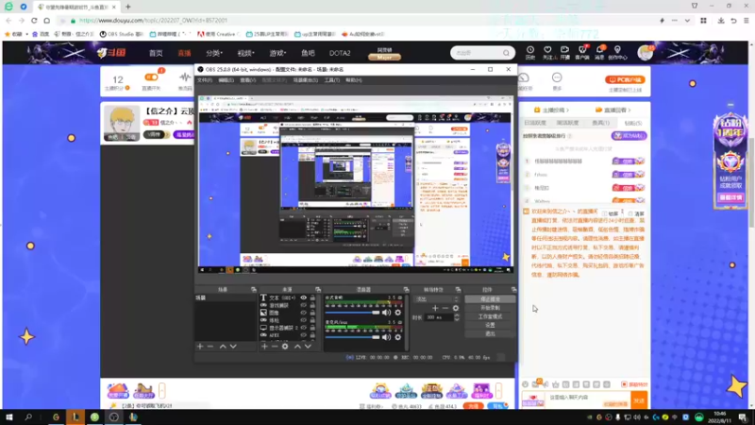Start recording in OBS controls
Screen dimensions: 755x425
(490, 308)
